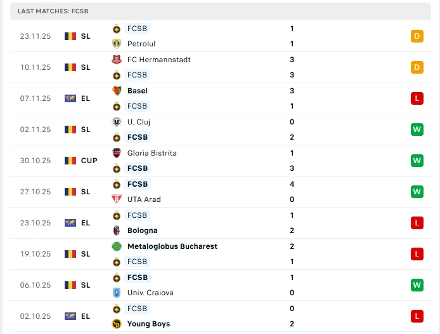Screen dimensions: 440x334
Task: Click the Basel club crest
Action: pyautogui.click(x=117, y=91)
